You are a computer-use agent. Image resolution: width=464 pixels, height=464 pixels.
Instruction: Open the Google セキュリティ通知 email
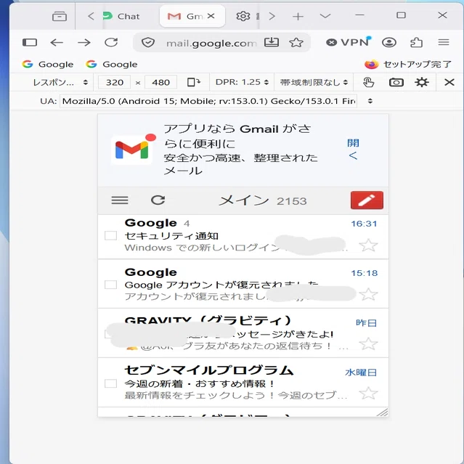tap(243, 237)
